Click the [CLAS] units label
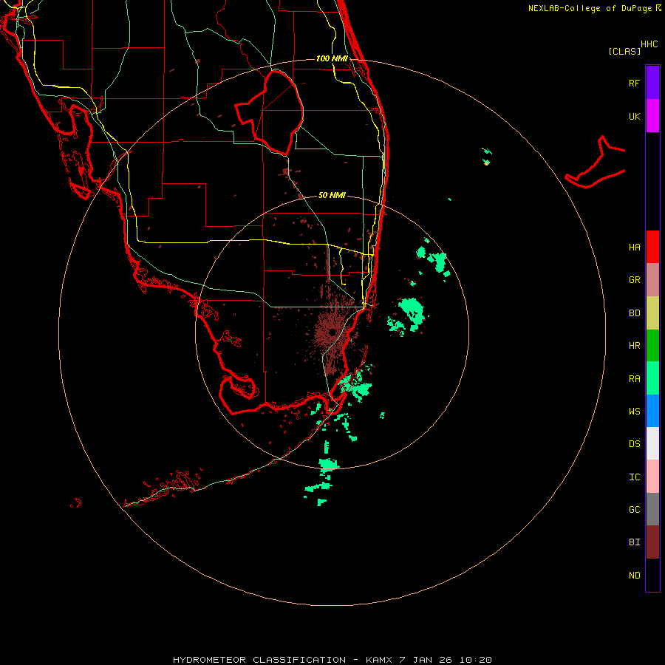This screenshot has height=665, width=665. point(624,51)
